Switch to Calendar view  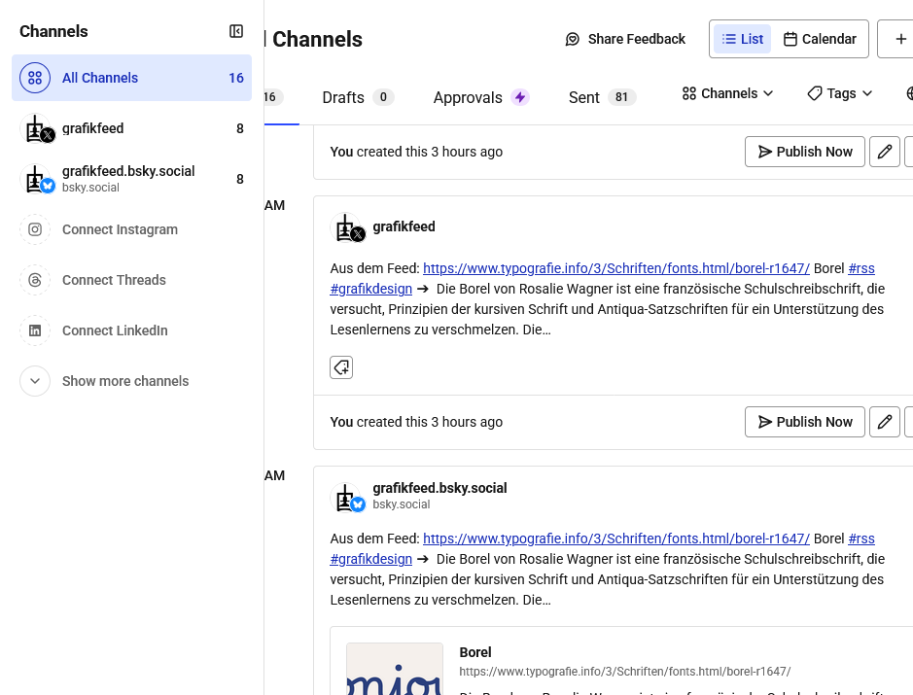tap(820, 39)
